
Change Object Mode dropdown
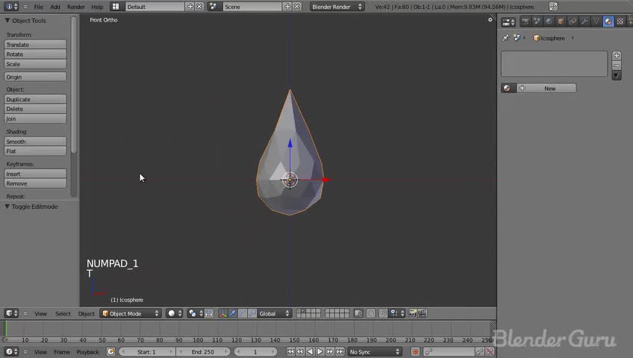[x=131, y=313]
